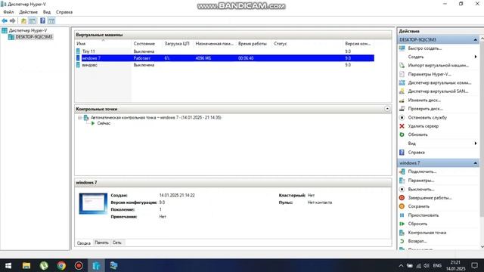The image size is (484, 272).
Task: Click Подключить to connect to VM
Action: coord(422,172)
